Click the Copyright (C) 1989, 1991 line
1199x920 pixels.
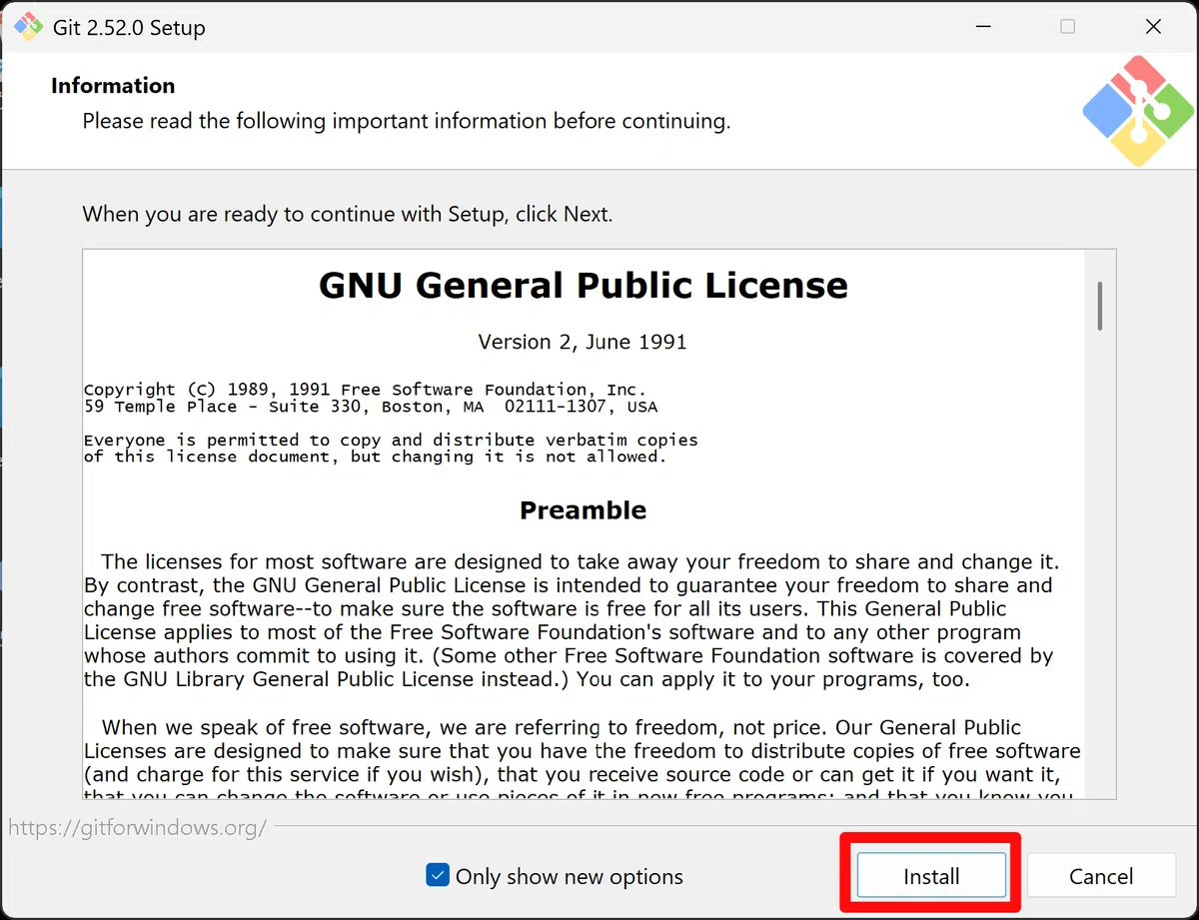(365, 390)
